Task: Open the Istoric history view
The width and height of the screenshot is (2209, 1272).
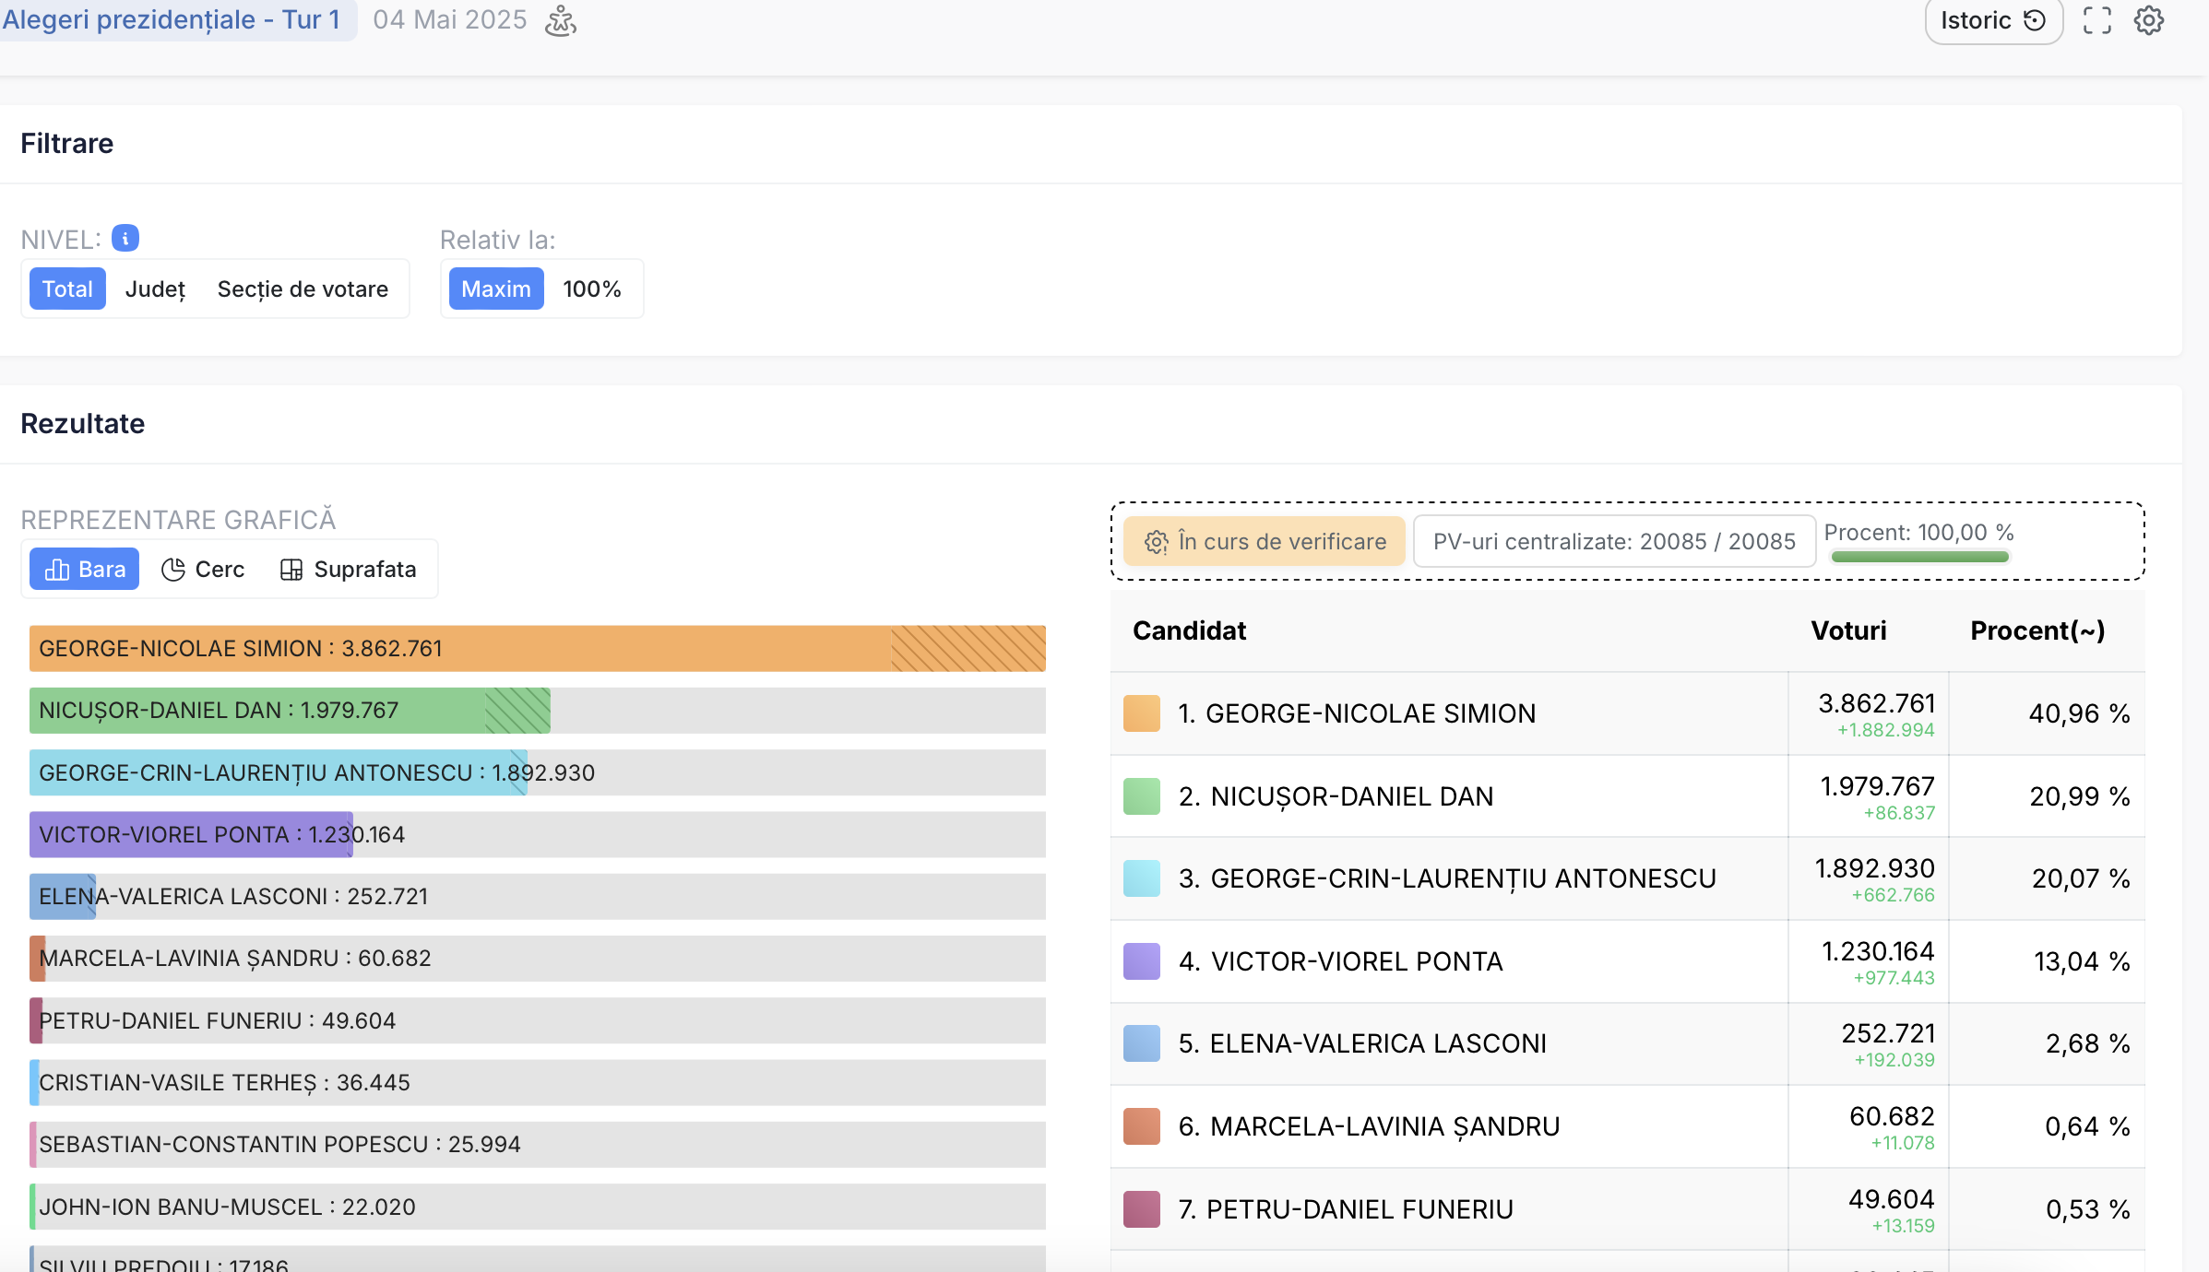Action: click(x=1993, y=20)
